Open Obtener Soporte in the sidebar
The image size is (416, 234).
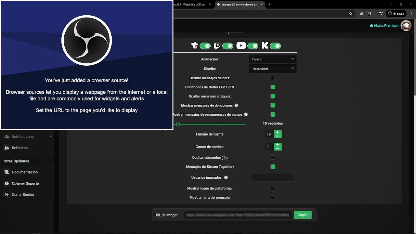pos(25,183)
